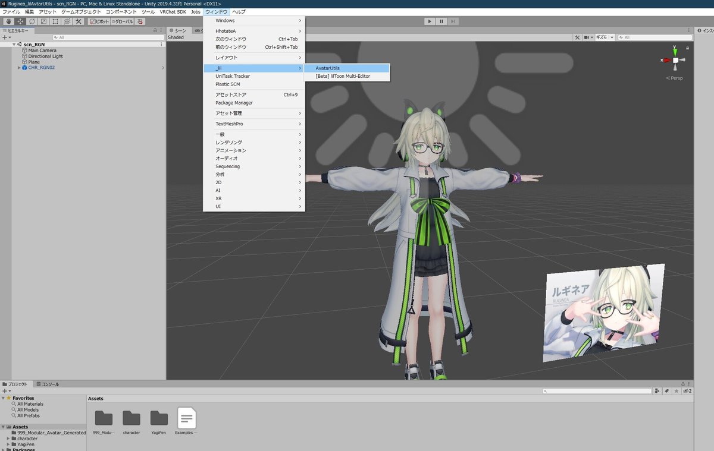
Task: Click the Pause button
Action: 441,21
